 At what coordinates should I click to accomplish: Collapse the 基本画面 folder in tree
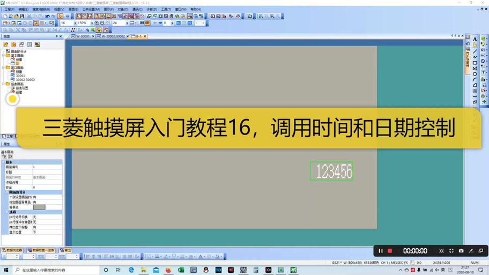pyautogui.click(x=3, y=56)
